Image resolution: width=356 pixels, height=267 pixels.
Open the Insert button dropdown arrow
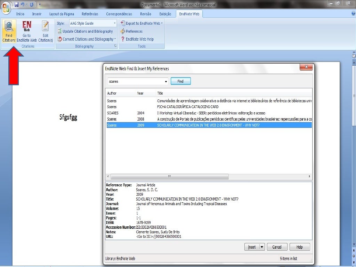coord(262,247)
